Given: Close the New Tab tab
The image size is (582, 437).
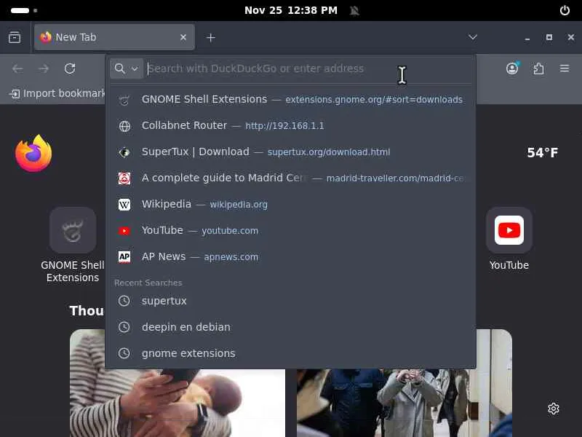Looking at the screenshot, I should pyautogui.click(x=183, y=37).
